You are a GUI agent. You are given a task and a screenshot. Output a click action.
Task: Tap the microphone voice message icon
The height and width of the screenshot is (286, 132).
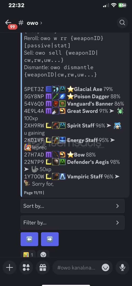[x=122, y=267]
